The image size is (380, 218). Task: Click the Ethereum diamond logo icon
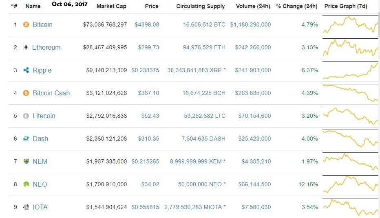click(26, 47)
